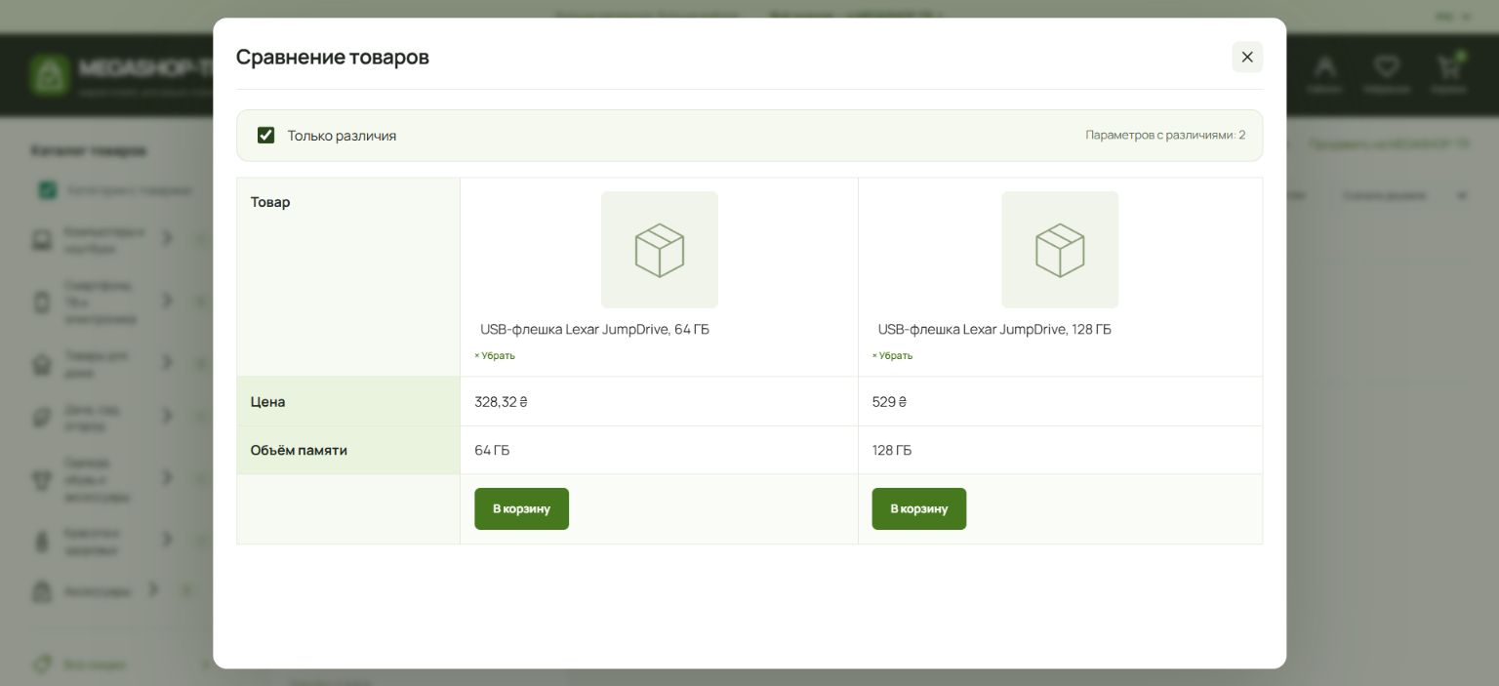Image resolution: width=1499 pixels, height=686 pixels.
Task: Click the Товар row header
Action: (348, 277)
